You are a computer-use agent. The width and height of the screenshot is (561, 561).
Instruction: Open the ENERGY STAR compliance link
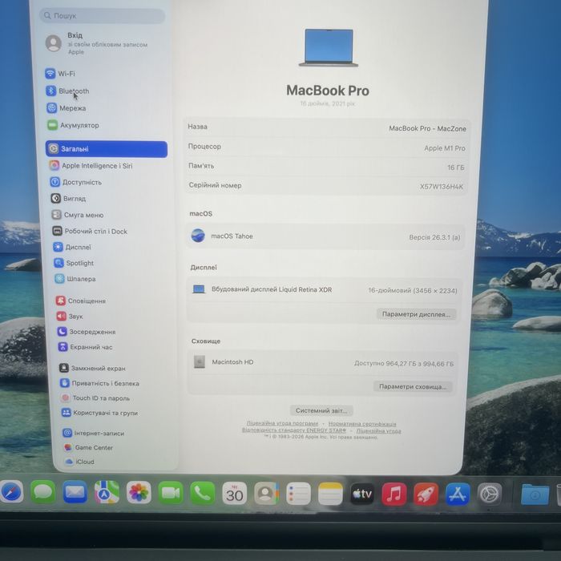(x=294, y=430)
